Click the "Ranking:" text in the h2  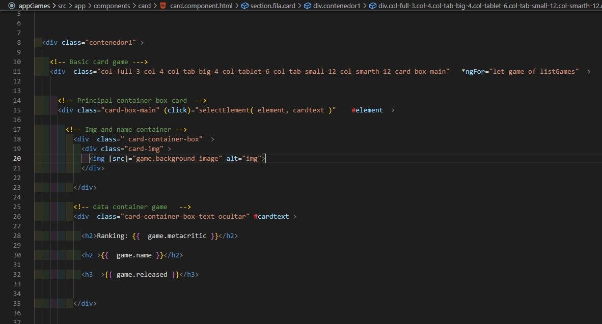coord(113,236)
